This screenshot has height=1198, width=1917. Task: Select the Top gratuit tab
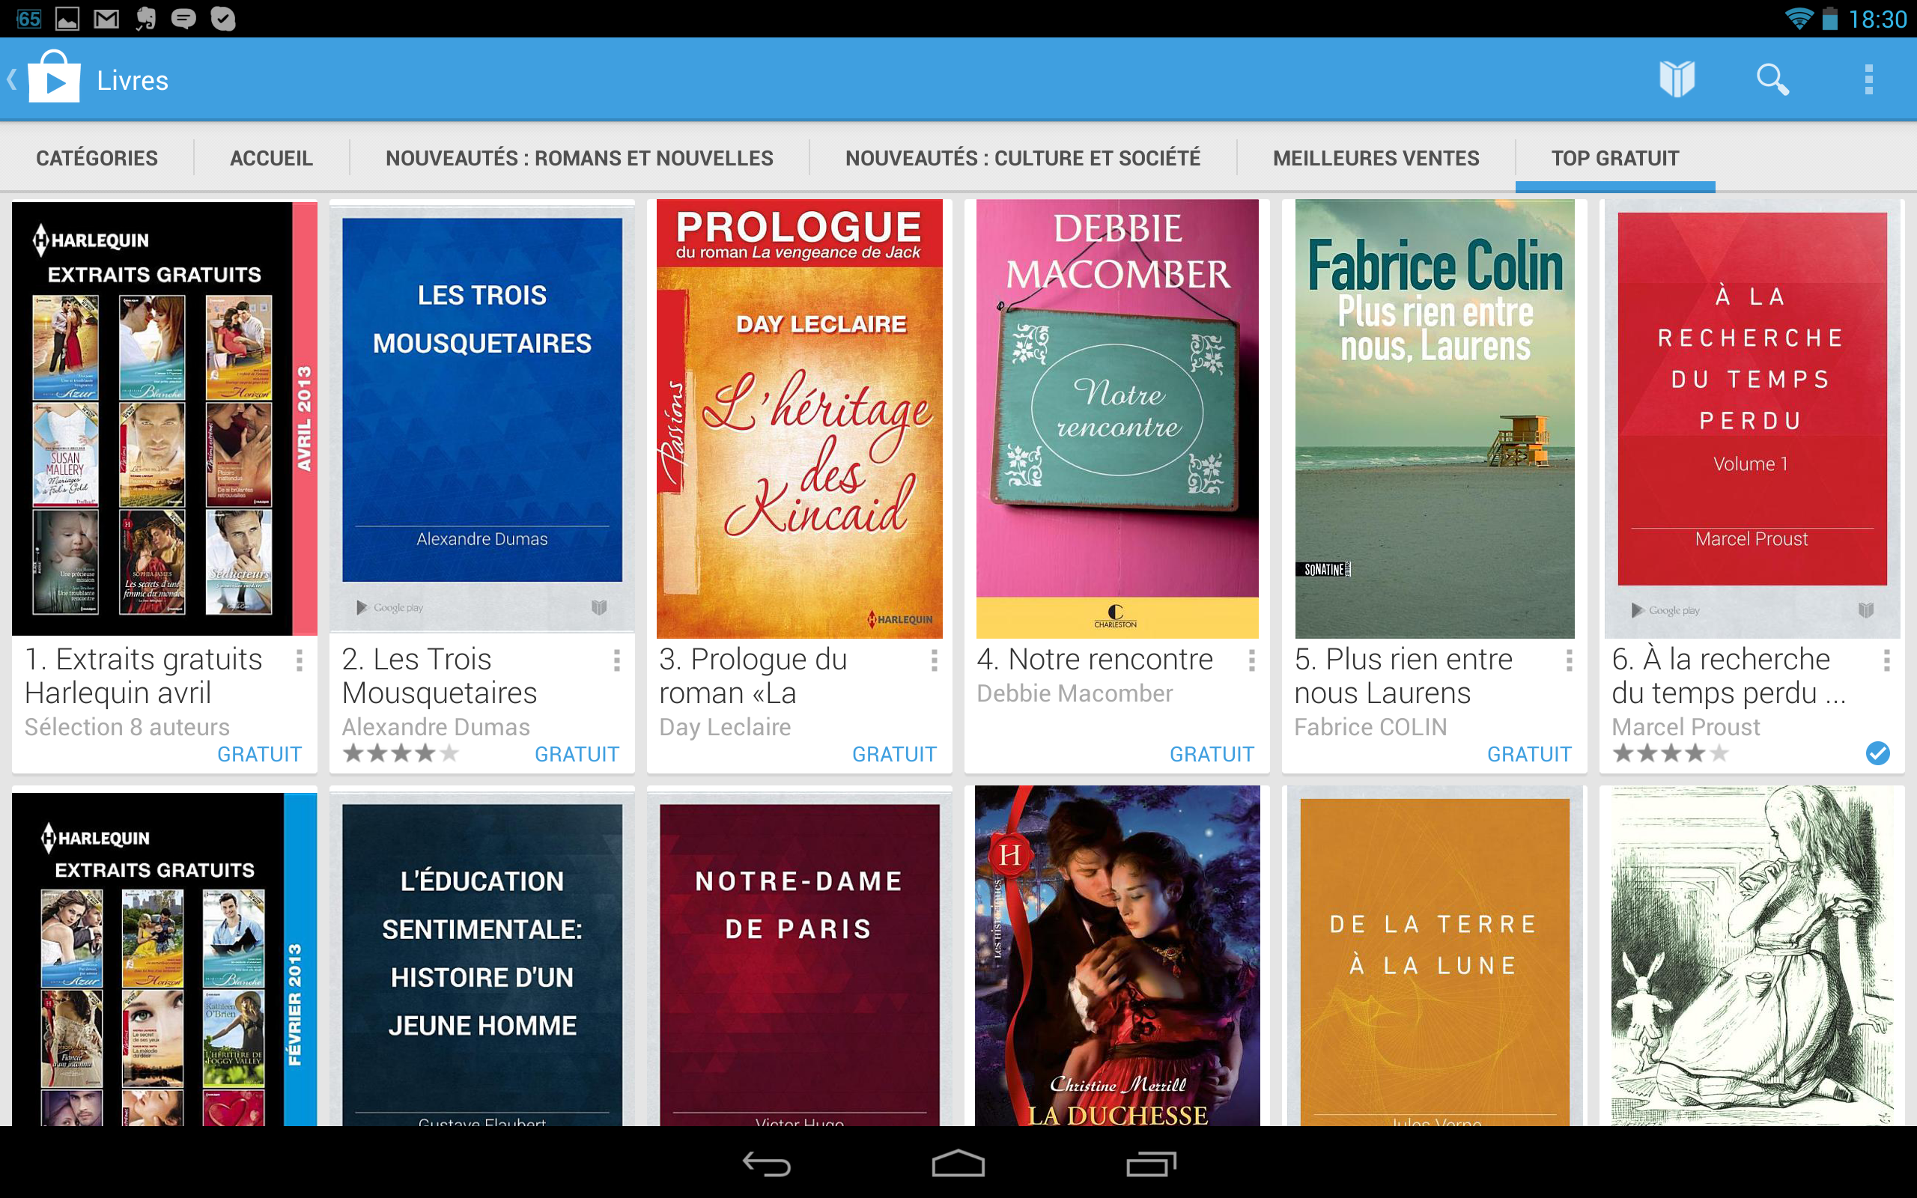click(x=1615, y=158)
